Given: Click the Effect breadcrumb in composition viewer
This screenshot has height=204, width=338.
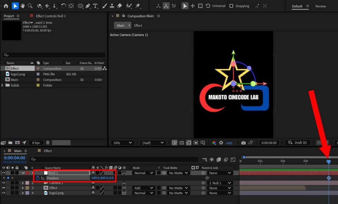Looking at the screenshot, I should click(x=138, y=25).
